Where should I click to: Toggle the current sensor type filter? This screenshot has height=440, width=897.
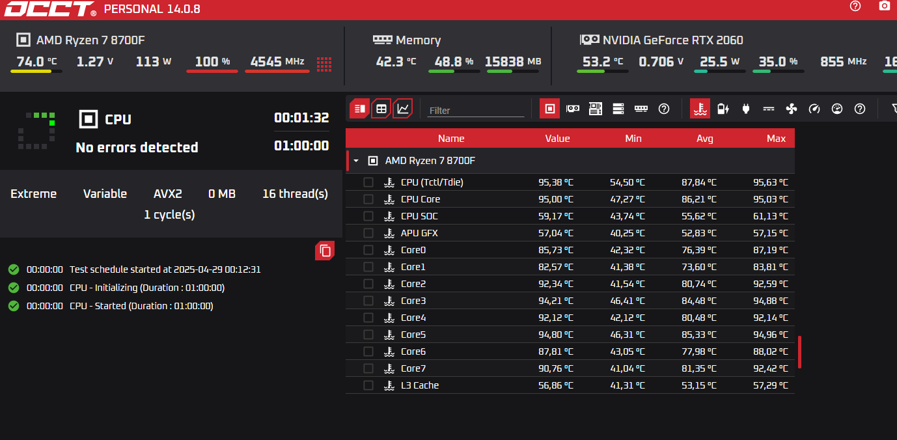769,109
